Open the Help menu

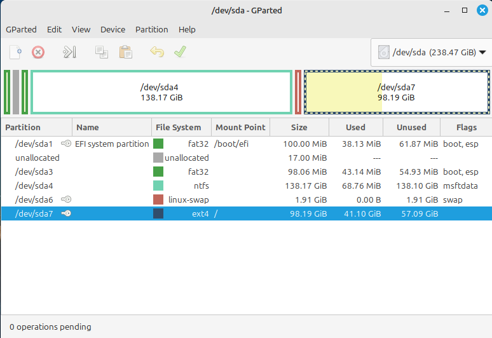pos(187,29)
